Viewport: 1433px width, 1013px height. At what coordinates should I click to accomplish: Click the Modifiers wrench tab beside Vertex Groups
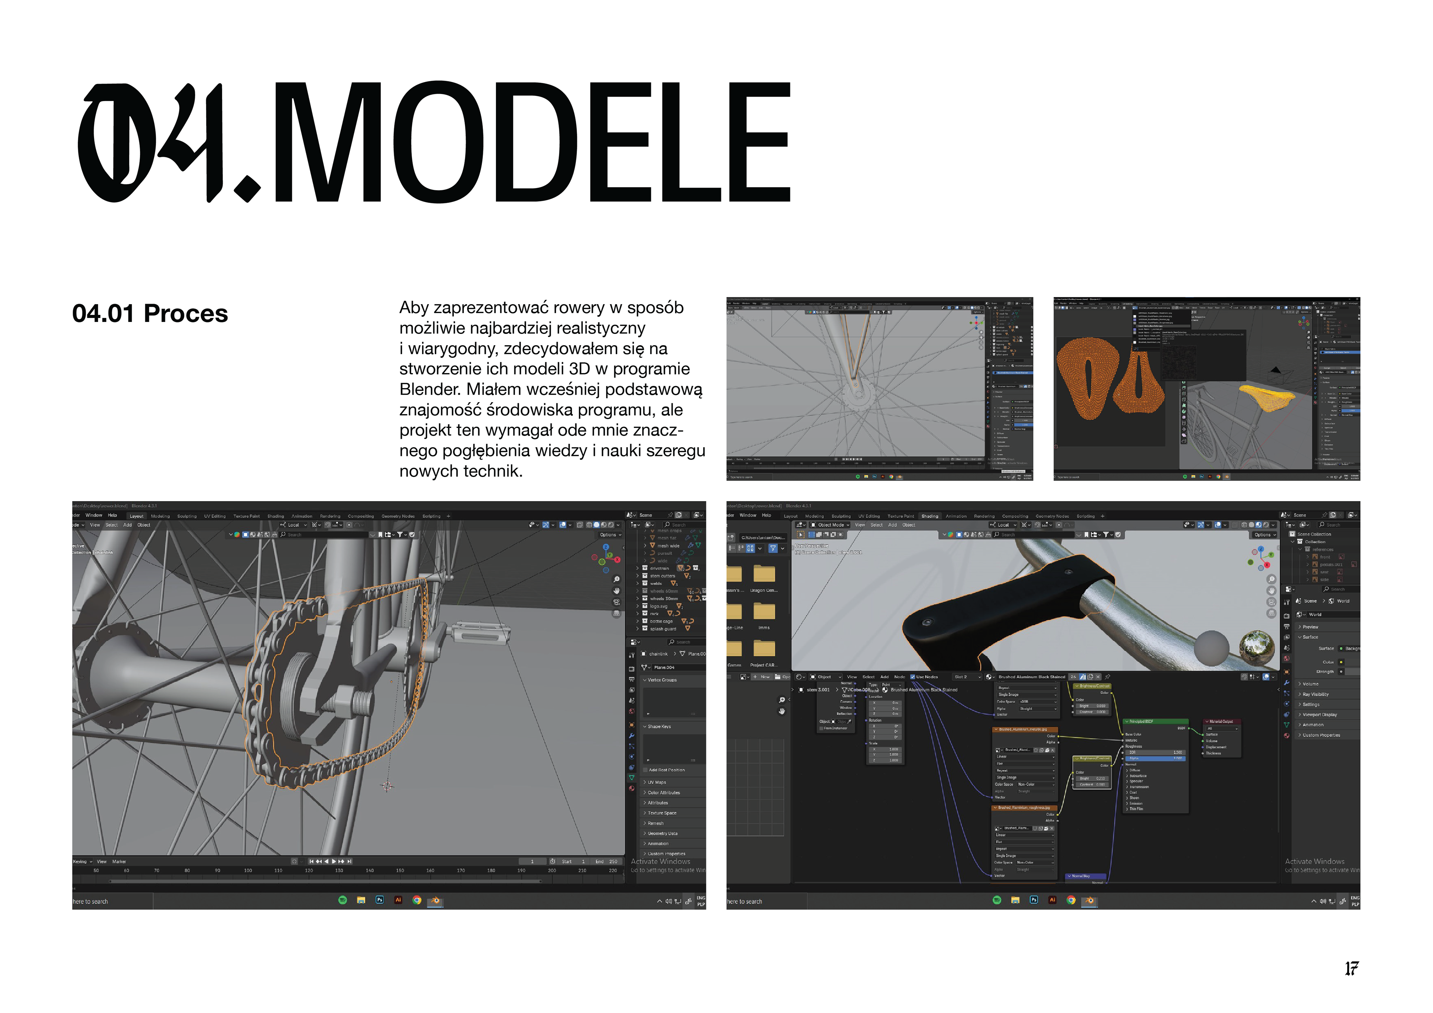632,736
